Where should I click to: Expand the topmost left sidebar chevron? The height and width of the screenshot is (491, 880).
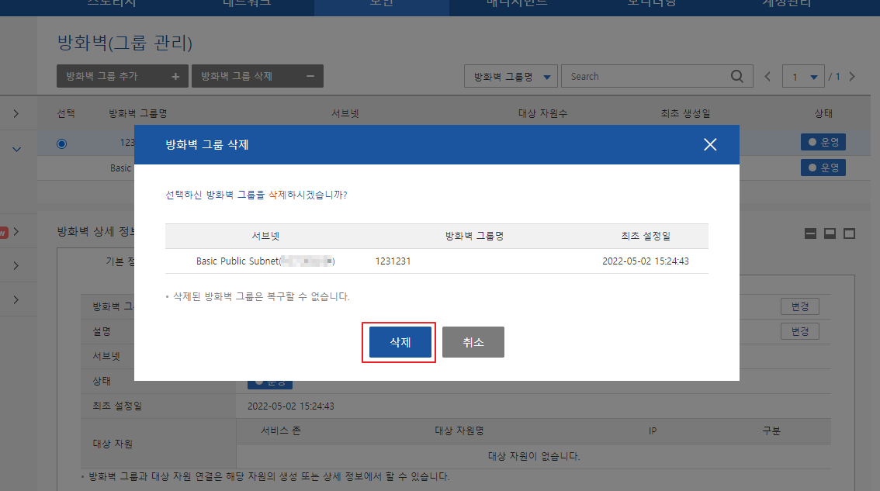tap(16, 115)
